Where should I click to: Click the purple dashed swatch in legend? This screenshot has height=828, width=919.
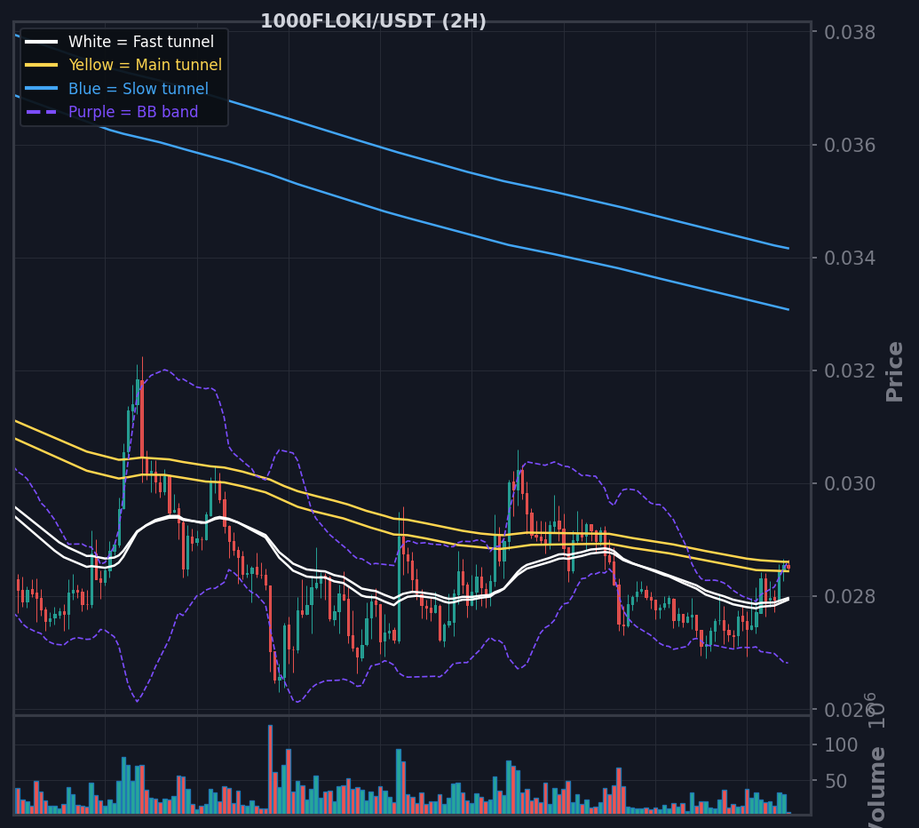42,111
